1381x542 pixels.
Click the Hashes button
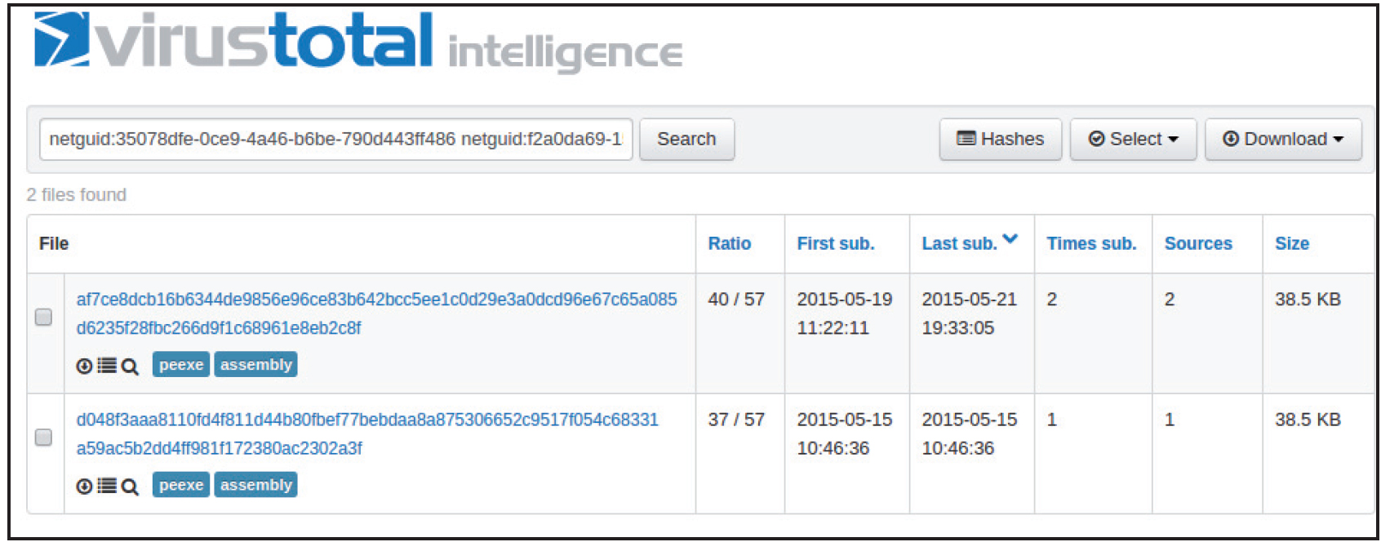1000,140
